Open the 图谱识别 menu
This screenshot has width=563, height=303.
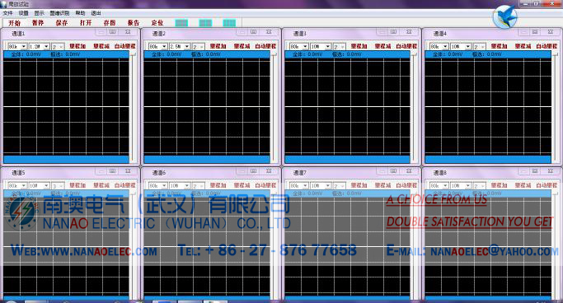(59, 13)
